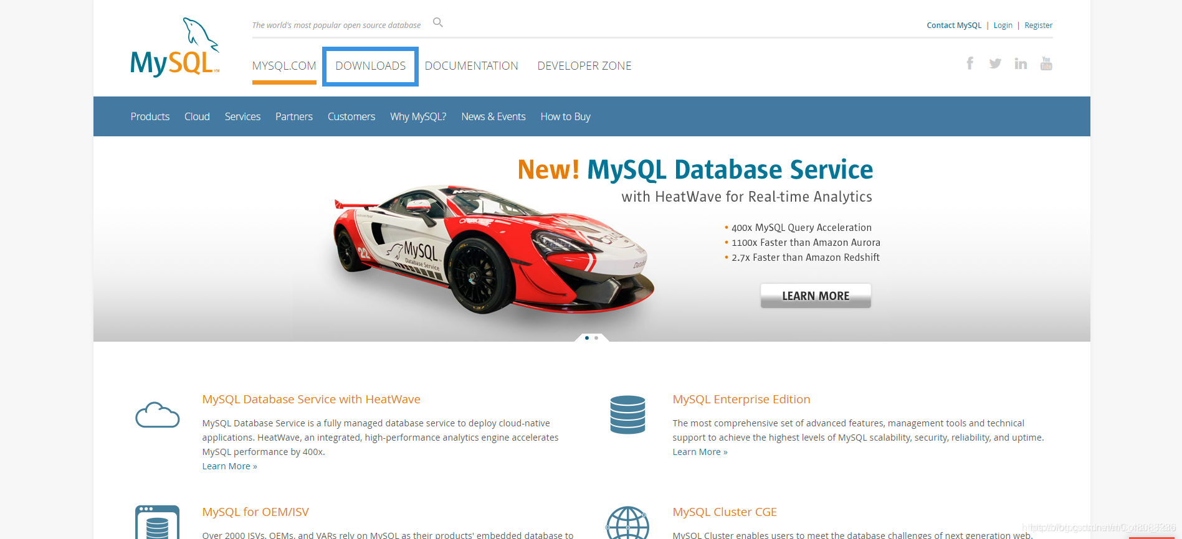Click the globe icon for MySQL Cluster CGE

627,523
